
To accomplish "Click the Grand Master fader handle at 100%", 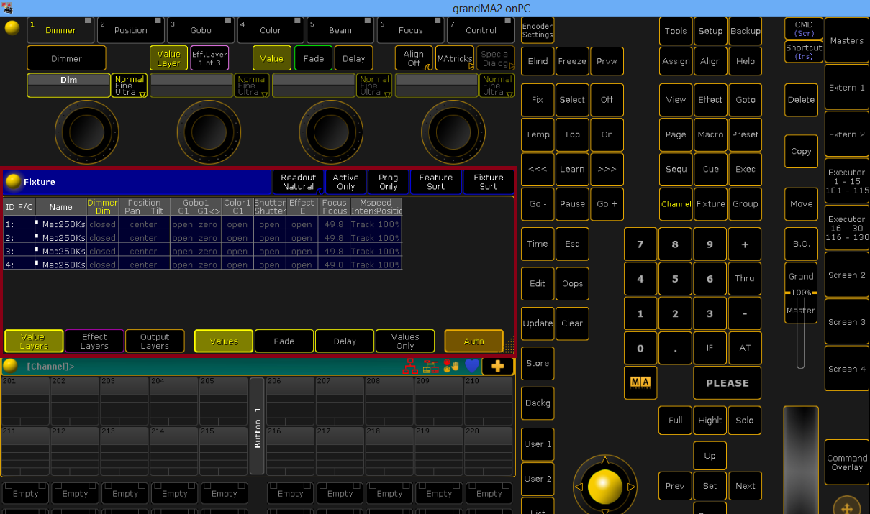I will pos(801,293).
